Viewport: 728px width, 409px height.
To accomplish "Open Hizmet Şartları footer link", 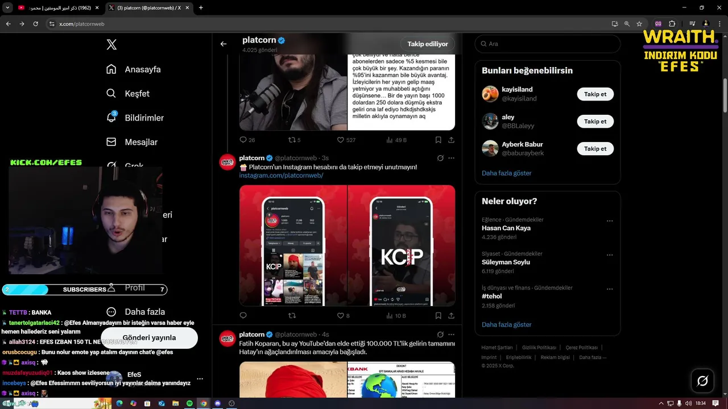I will tap(497, 347).
